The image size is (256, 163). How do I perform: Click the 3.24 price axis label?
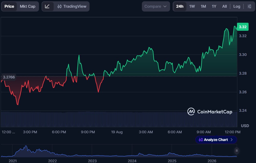click(x=243, y=110)
